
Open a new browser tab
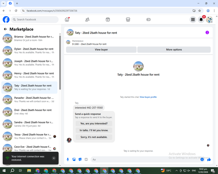click(17, 3)
